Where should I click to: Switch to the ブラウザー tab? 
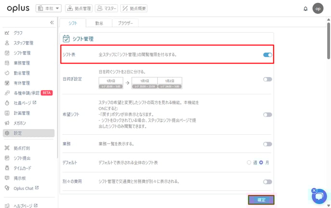click(126, 23)
